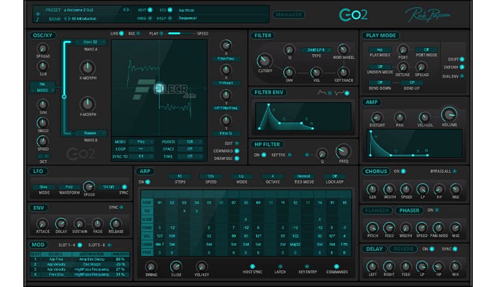Click the amp DISTORT knob
This screenshot has width=496, height=287.
click(376, 117)
